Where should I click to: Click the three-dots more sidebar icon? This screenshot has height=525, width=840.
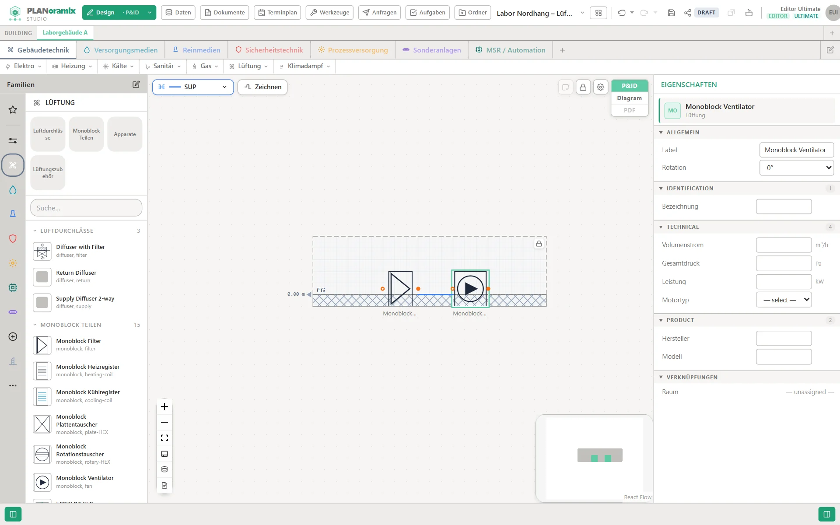[13, 385]
